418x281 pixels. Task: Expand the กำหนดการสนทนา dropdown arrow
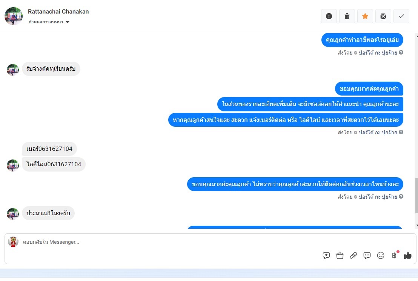pos(68,22)
